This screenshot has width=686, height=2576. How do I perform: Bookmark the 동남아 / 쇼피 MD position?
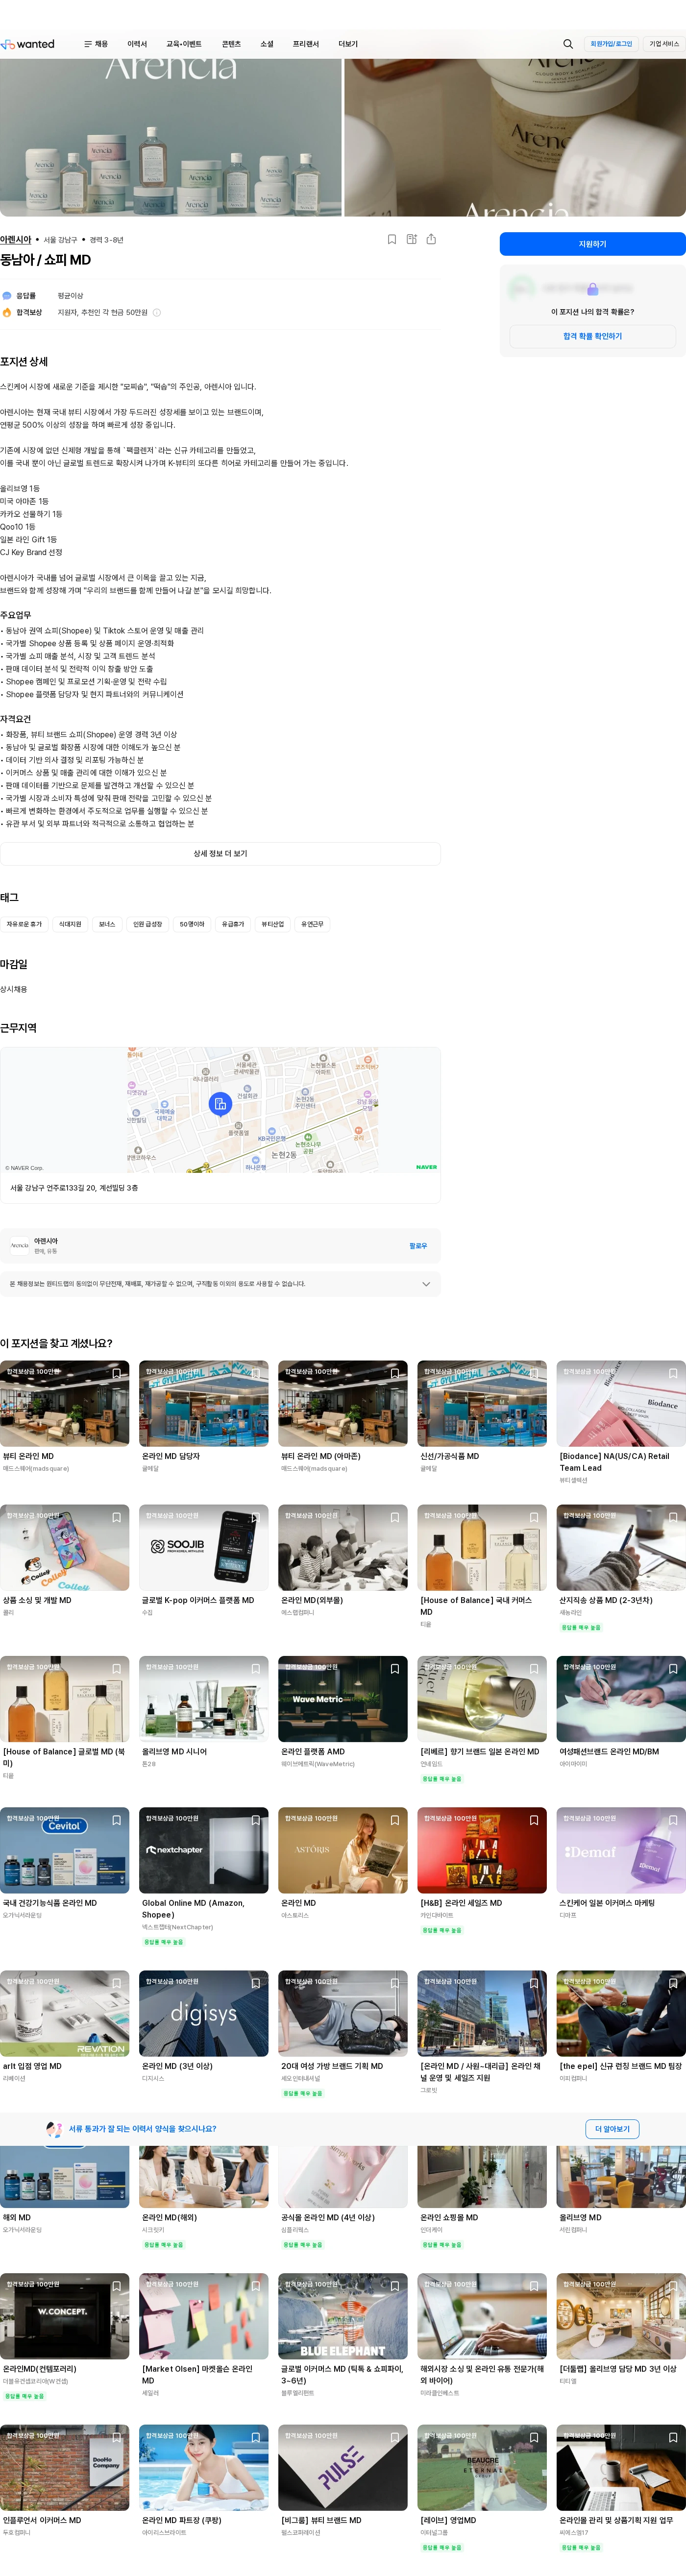(392, 239)
